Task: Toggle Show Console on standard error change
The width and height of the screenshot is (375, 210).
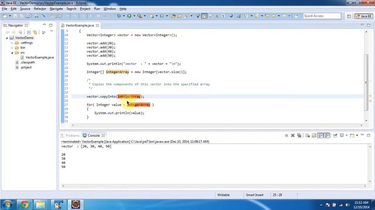Action: click(x=327, y=135)
